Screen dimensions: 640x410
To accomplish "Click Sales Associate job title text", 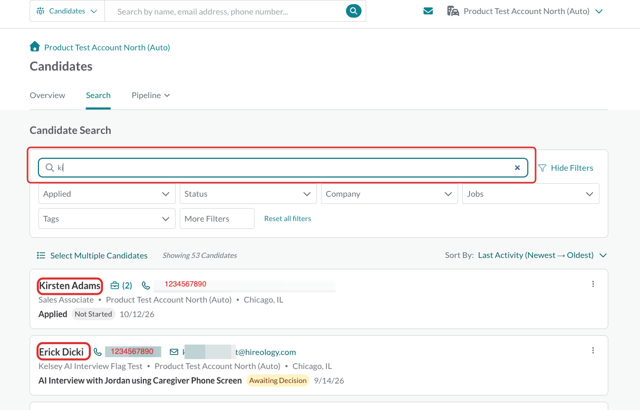I will [x=66, y=299].
